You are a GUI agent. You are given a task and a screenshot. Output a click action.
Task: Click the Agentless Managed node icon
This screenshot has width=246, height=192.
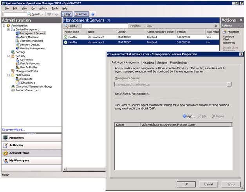17,41
